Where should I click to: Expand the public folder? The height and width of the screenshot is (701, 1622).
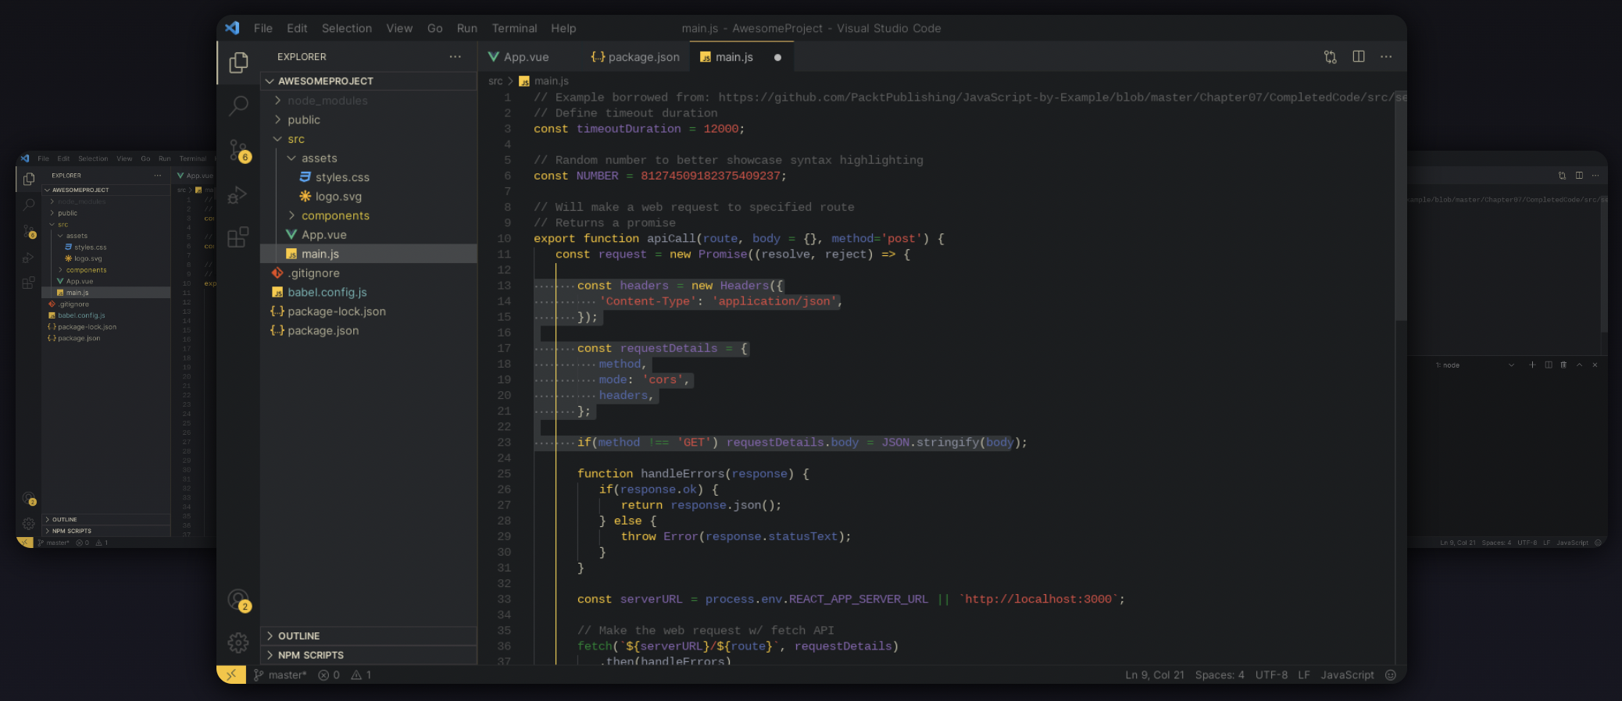(x=368, y=120)
